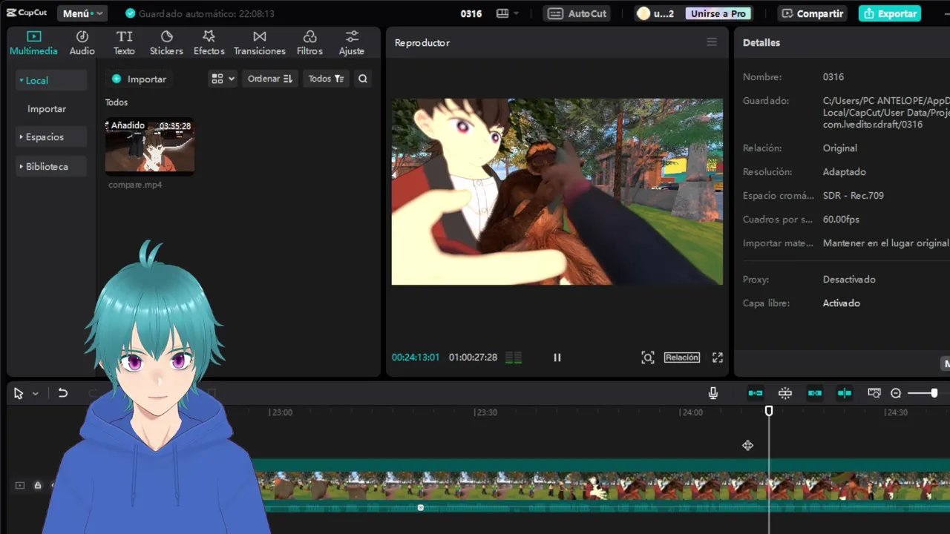Screen dimensions: 950x534
Task: Expand the Biblioteca section
Action: 50,166
